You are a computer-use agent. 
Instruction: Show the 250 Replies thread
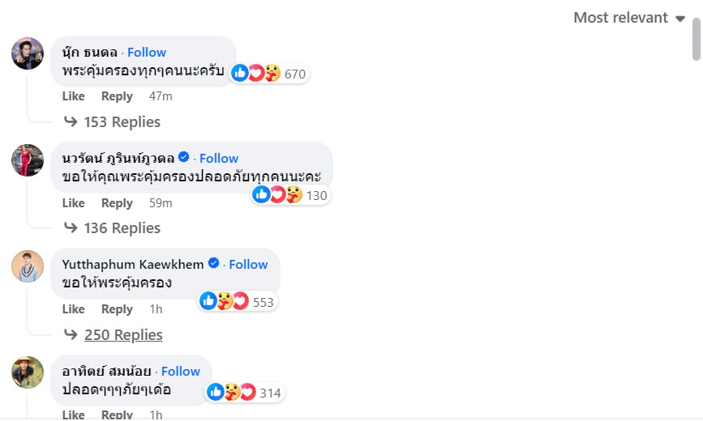(122, 335)
